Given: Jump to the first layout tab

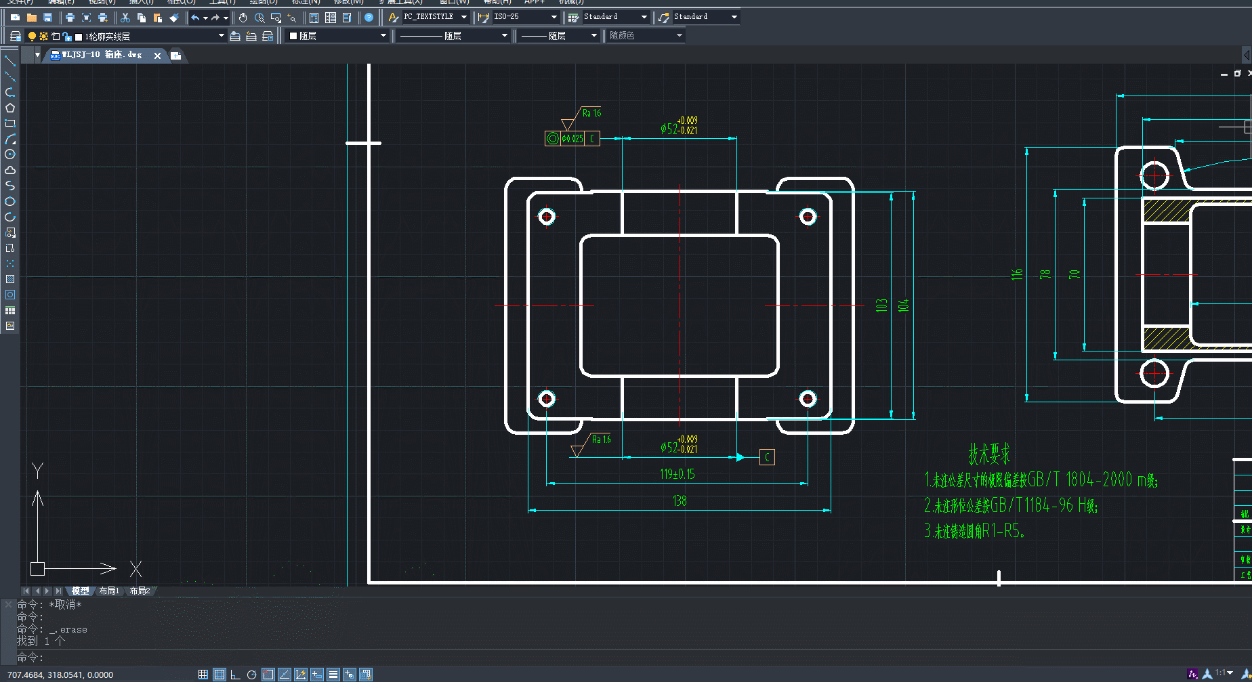Looking at the screenshot, I should (26, 591).
